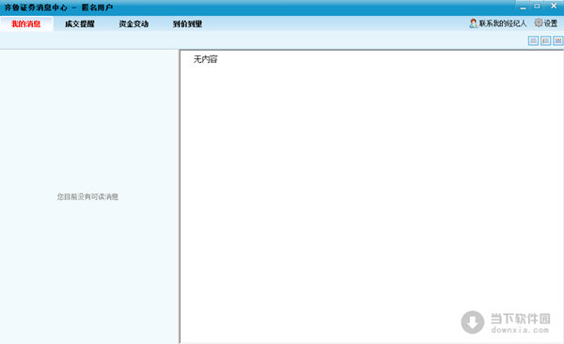564x344 pixels.
Task: Minimize the 齐鲁证券消息中心 window
Action: coord(523,7)
